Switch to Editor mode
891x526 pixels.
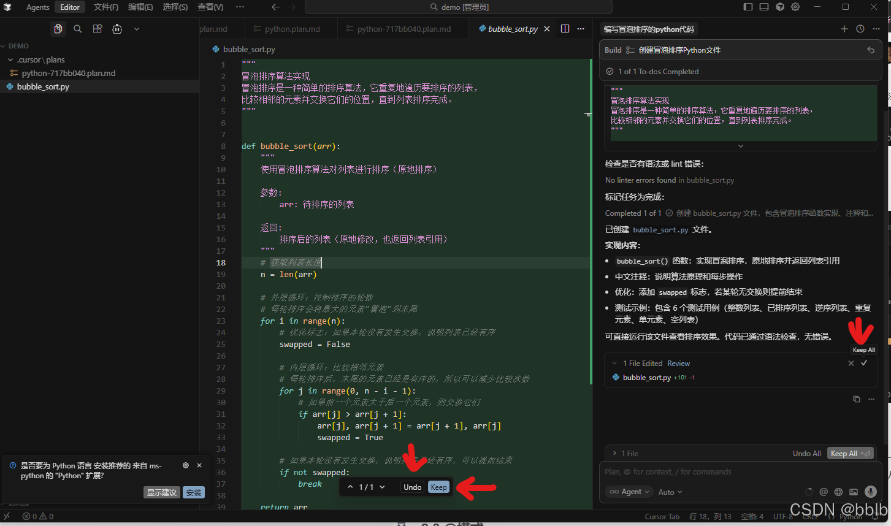pos(70,7)
